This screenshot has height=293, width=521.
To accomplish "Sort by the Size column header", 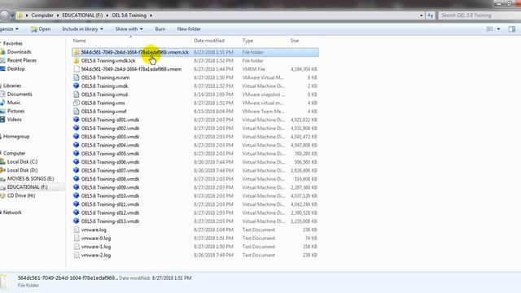I will tap(295, 41).
